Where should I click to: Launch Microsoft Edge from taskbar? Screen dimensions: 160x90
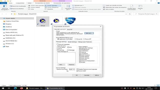15,88
